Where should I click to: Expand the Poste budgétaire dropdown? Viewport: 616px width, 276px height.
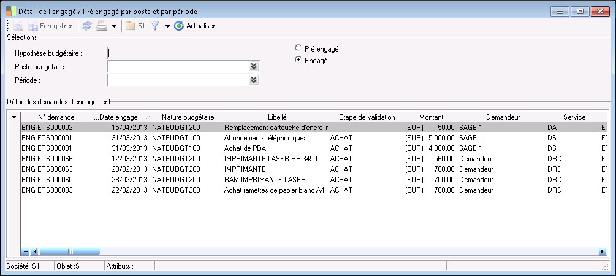pyautogui.click(x=254, y=66)
